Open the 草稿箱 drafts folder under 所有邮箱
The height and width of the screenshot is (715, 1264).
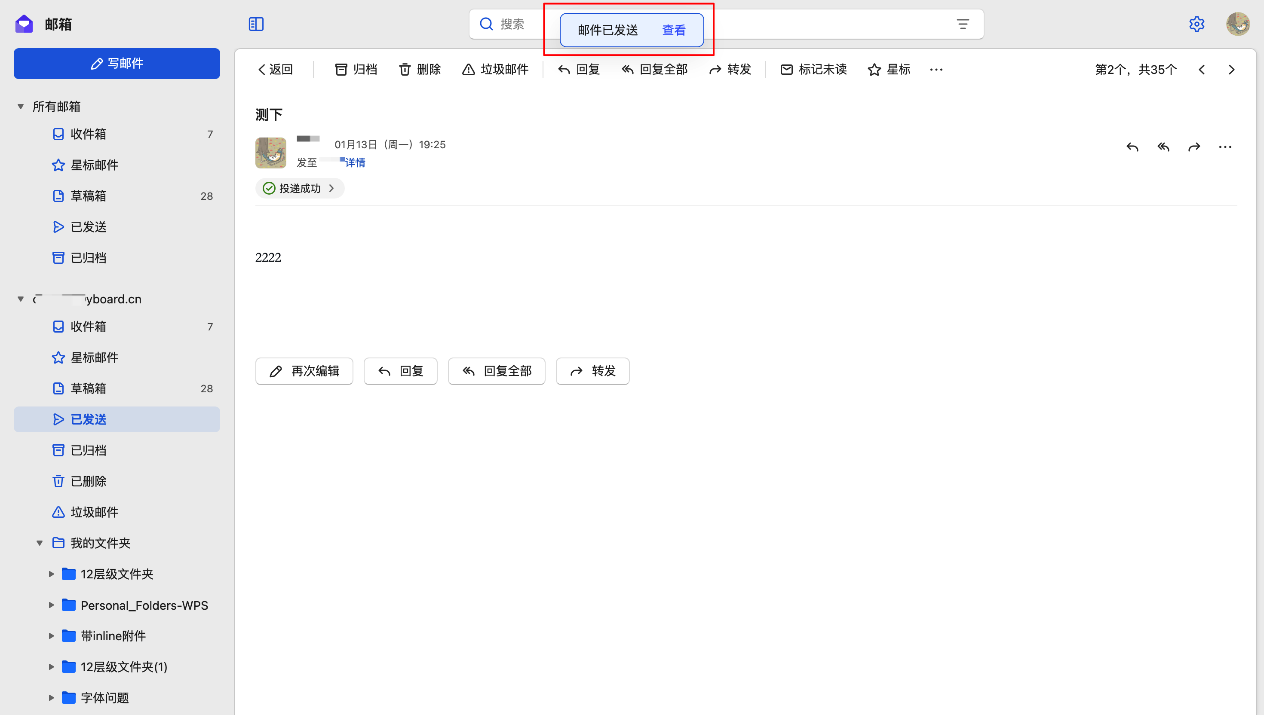89,196
